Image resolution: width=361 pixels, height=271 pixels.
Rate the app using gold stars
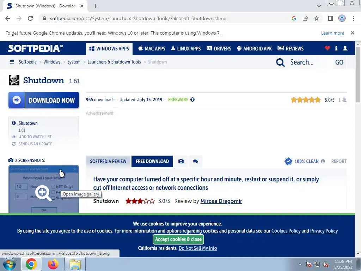(x=306, y=100)
